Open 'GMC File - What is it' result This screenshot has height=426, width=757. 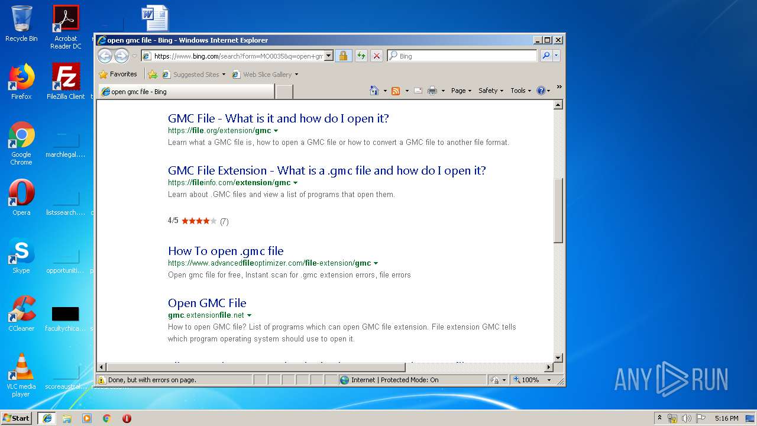pyautogui.click(x=279, y=118)
